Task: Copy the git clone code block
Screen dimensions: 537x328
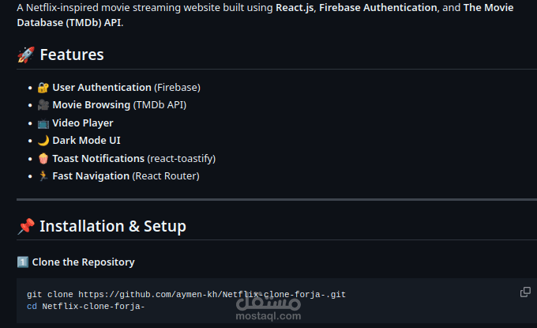Action: coord(525,292)
